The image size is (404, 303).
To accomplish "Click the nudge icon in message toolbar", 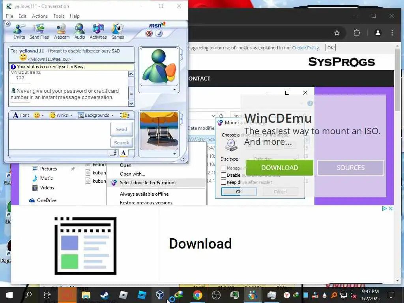I will pos(125,115).
